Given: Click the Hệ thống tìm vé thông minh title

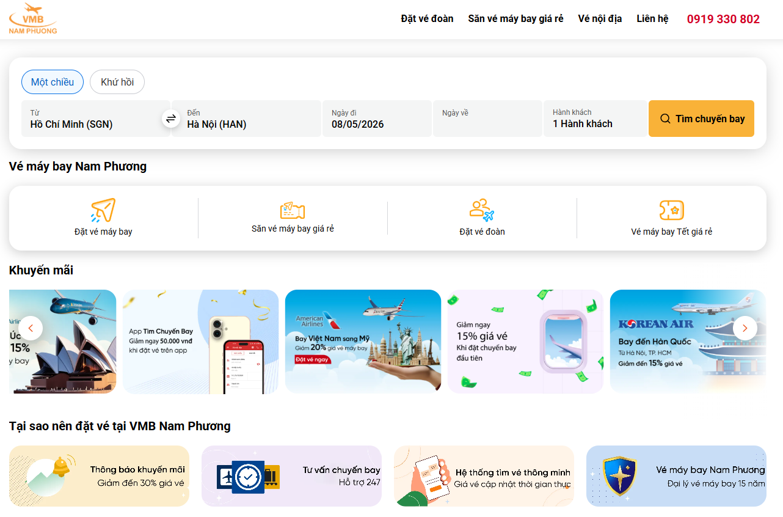Looking at the screenshot, I should point(513,472).
